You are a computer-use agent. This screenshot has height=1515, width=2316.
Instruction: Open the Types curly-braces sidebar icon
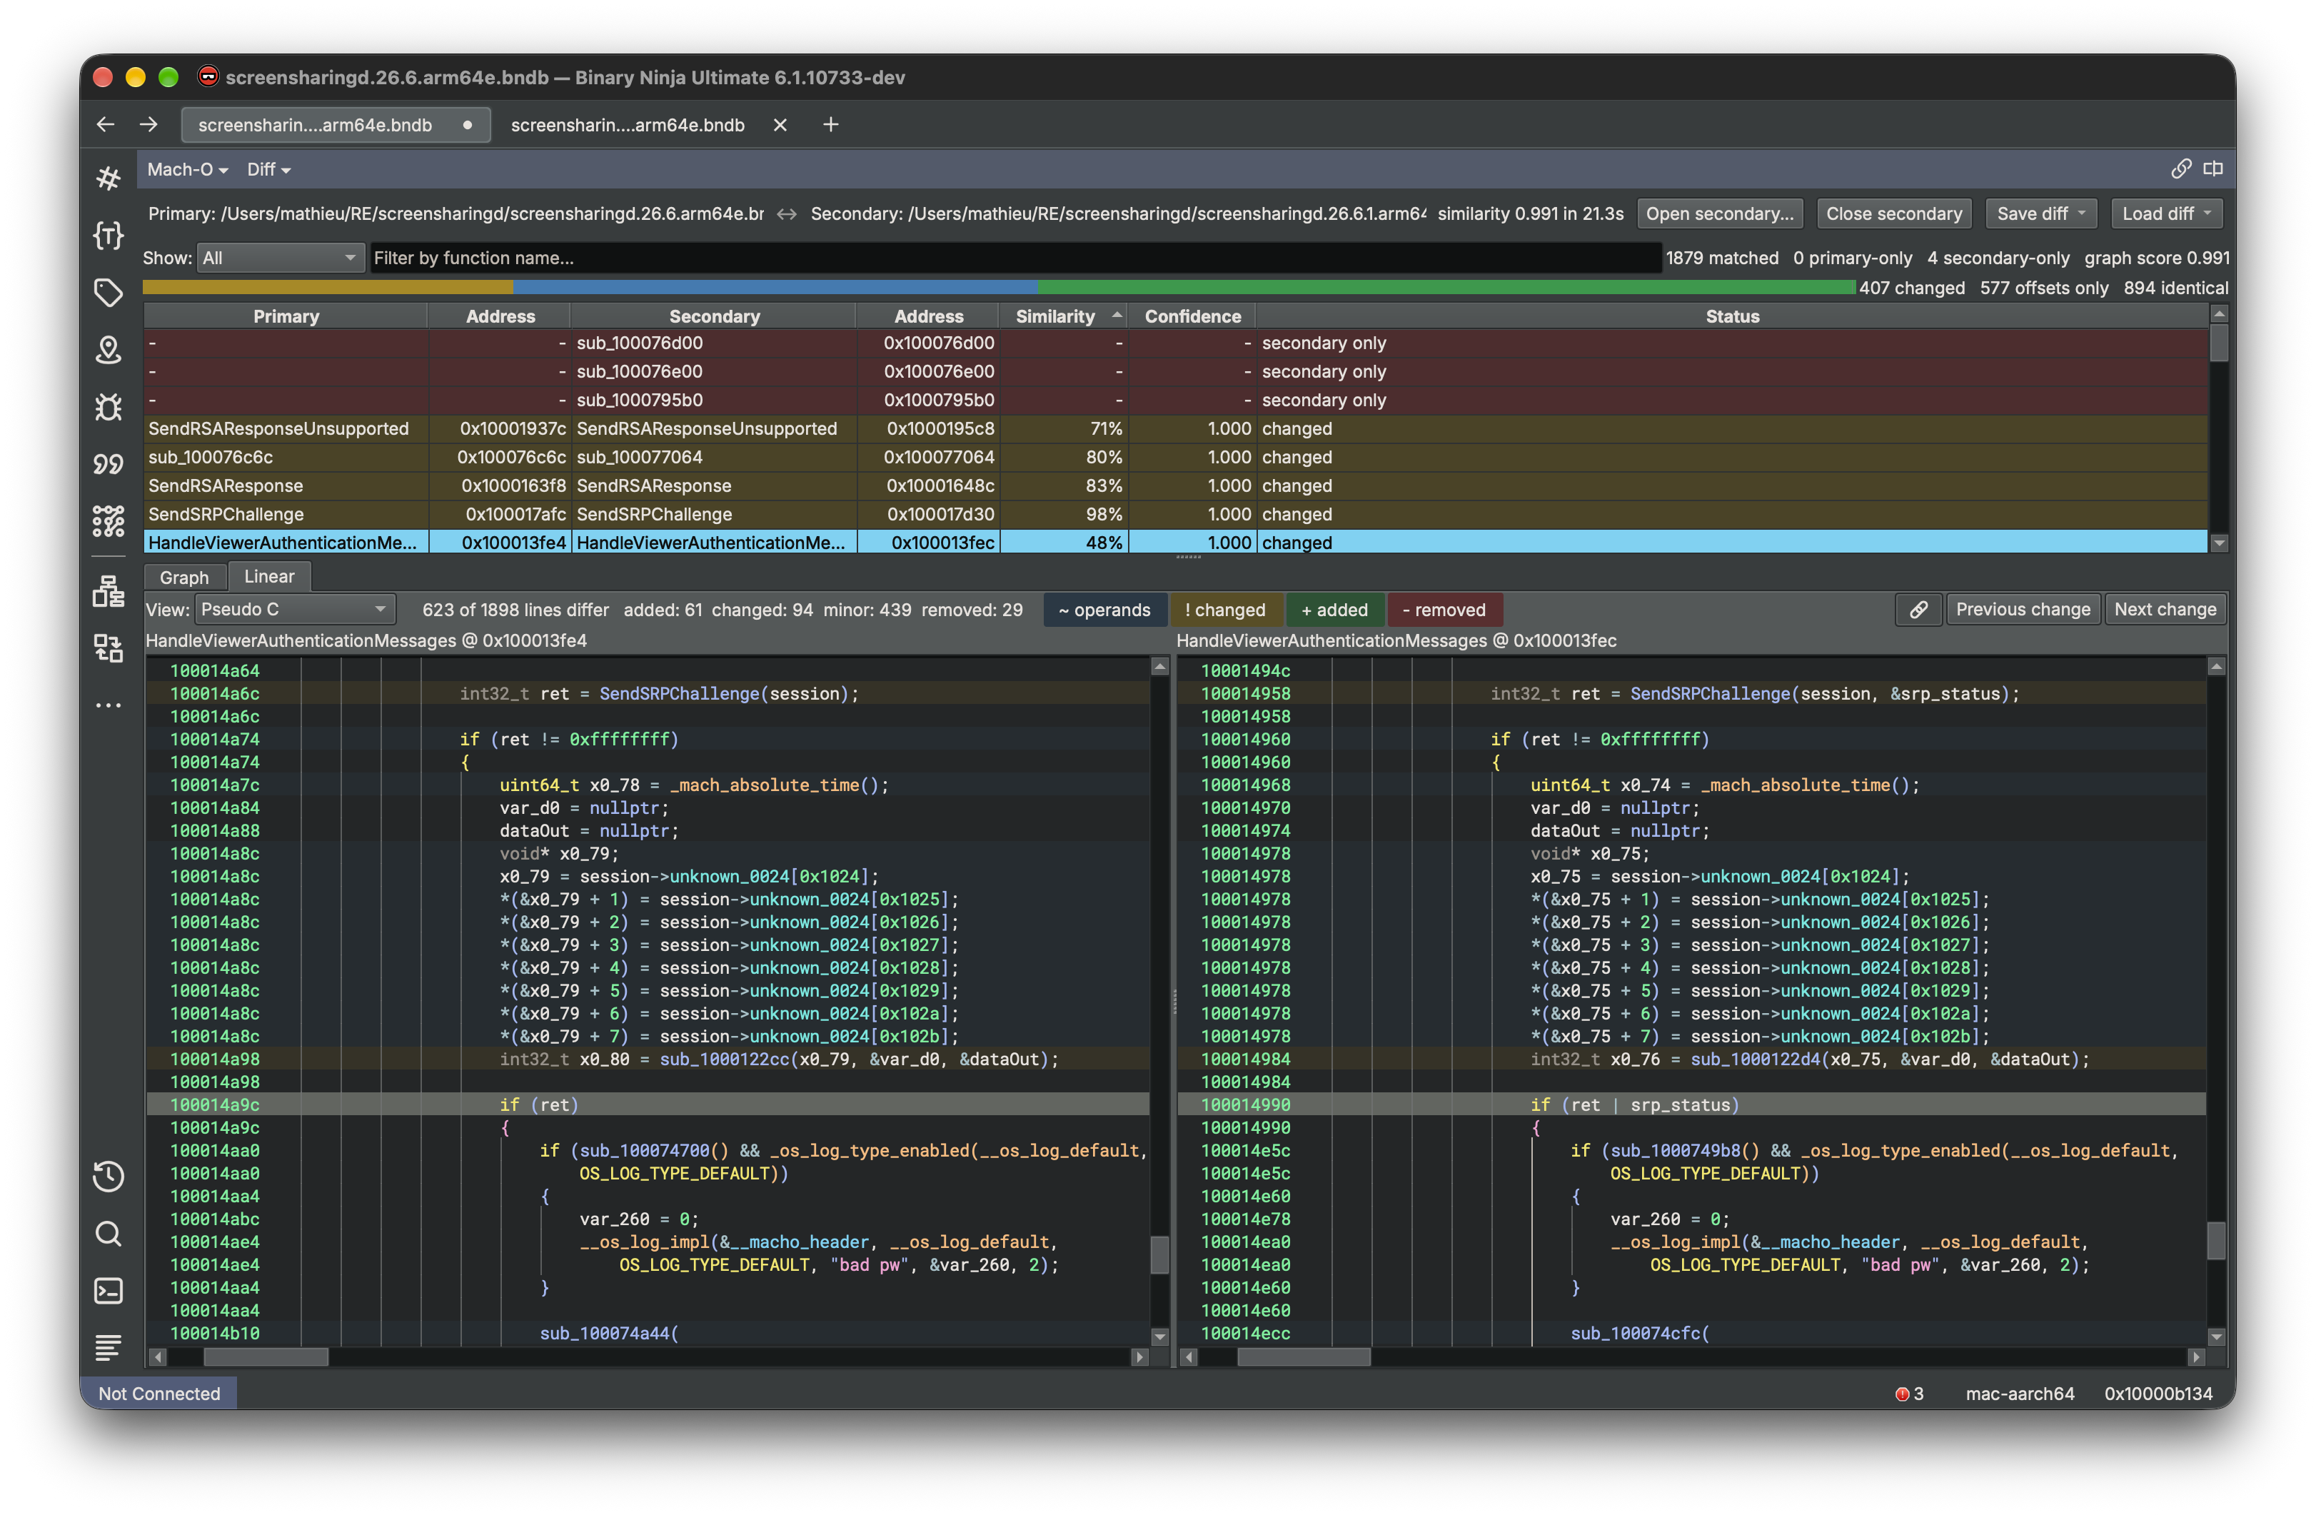108,234
